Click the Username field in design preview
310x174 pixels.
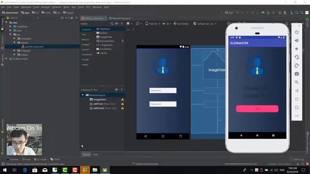pos(163,90)
